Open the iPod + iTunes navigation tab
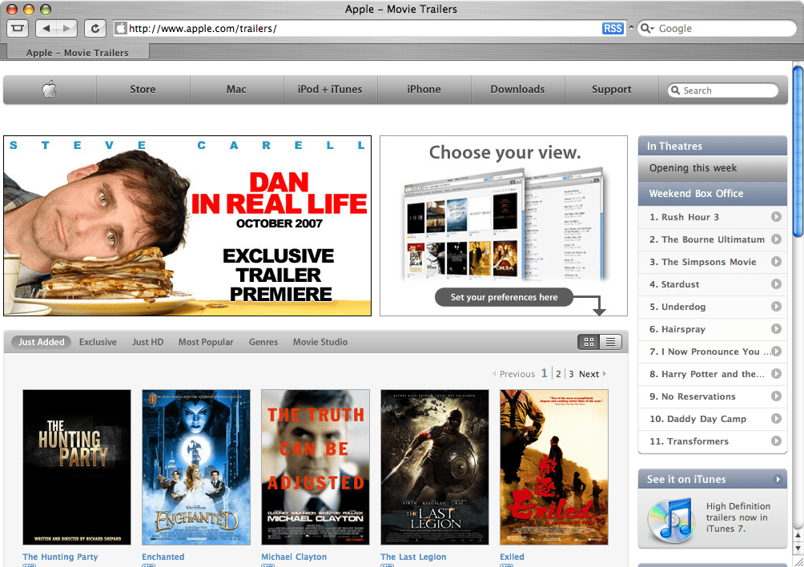 (330, 89)
